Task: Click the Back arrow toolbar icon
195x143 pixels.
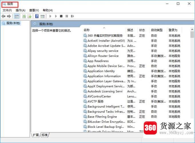Action: 3,16
